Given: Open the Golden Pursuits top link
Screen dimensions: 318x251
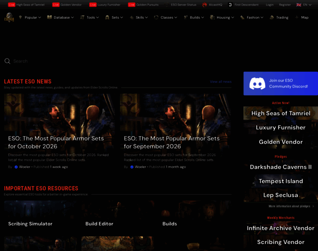Looking at the screenshot, I should [147, 5].
